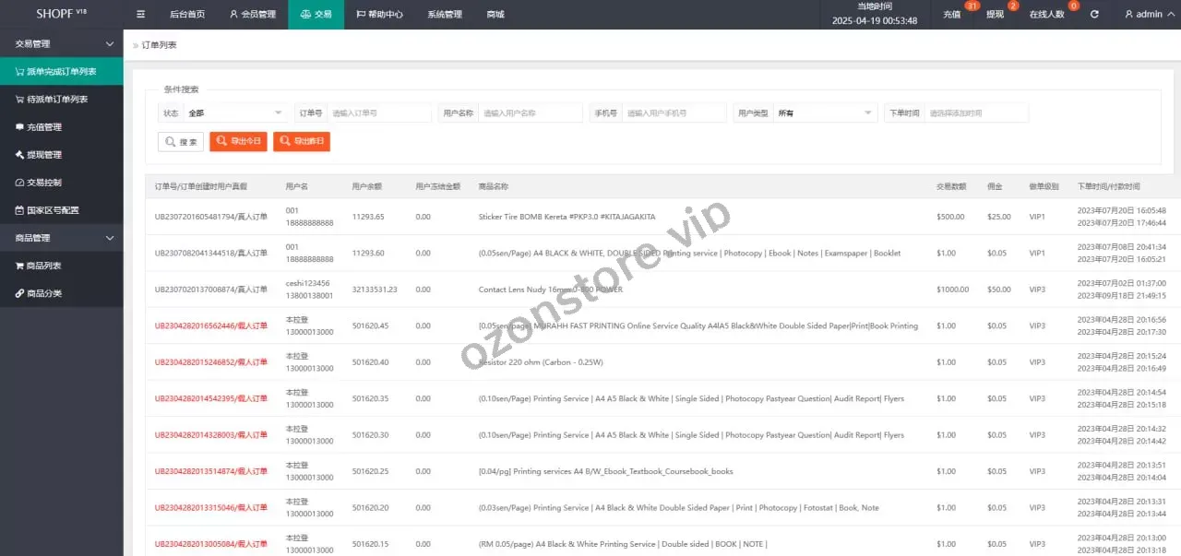The width and height of the screenshot is (1181, 556).
Task: Open the 状态 status dropdown
Action: coord(235,113)
